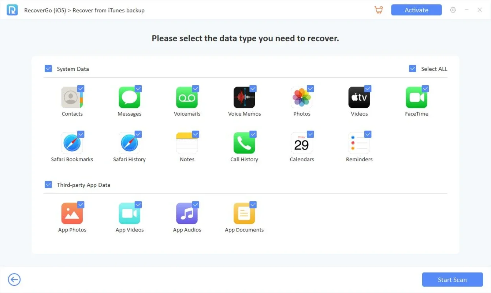The width and height of the screenshot is (491, 293).
Task: Untick the checkbox on Contacts
Action: pos(81,89)
